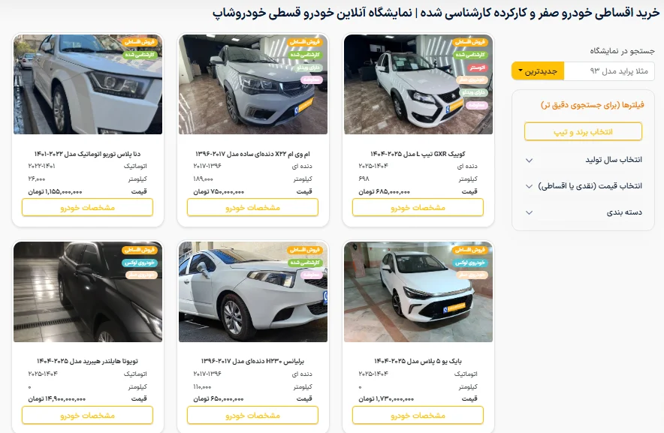
Task: Click the MVM X22 car photo
Action: [253, 85]
